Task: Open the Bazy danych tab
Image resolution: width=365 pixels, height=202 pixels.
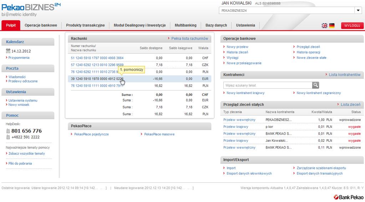Action: [x=216, y=25]
